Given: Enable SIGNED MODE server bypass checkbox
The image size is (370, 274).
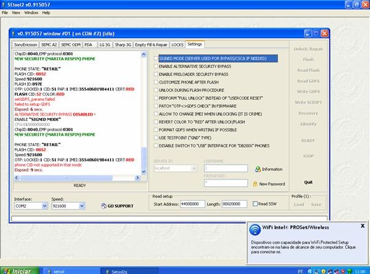Looking at the screenshot, I should point(156,58).
